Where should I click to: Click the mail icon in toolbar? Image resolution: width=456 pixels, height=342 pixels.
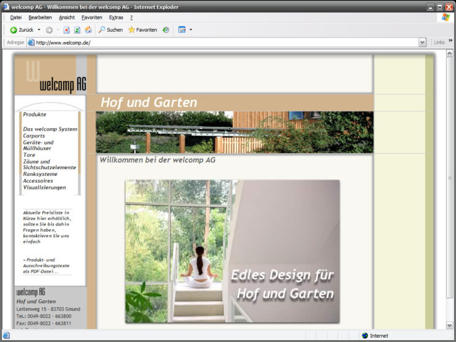click(x=182, y=29)
